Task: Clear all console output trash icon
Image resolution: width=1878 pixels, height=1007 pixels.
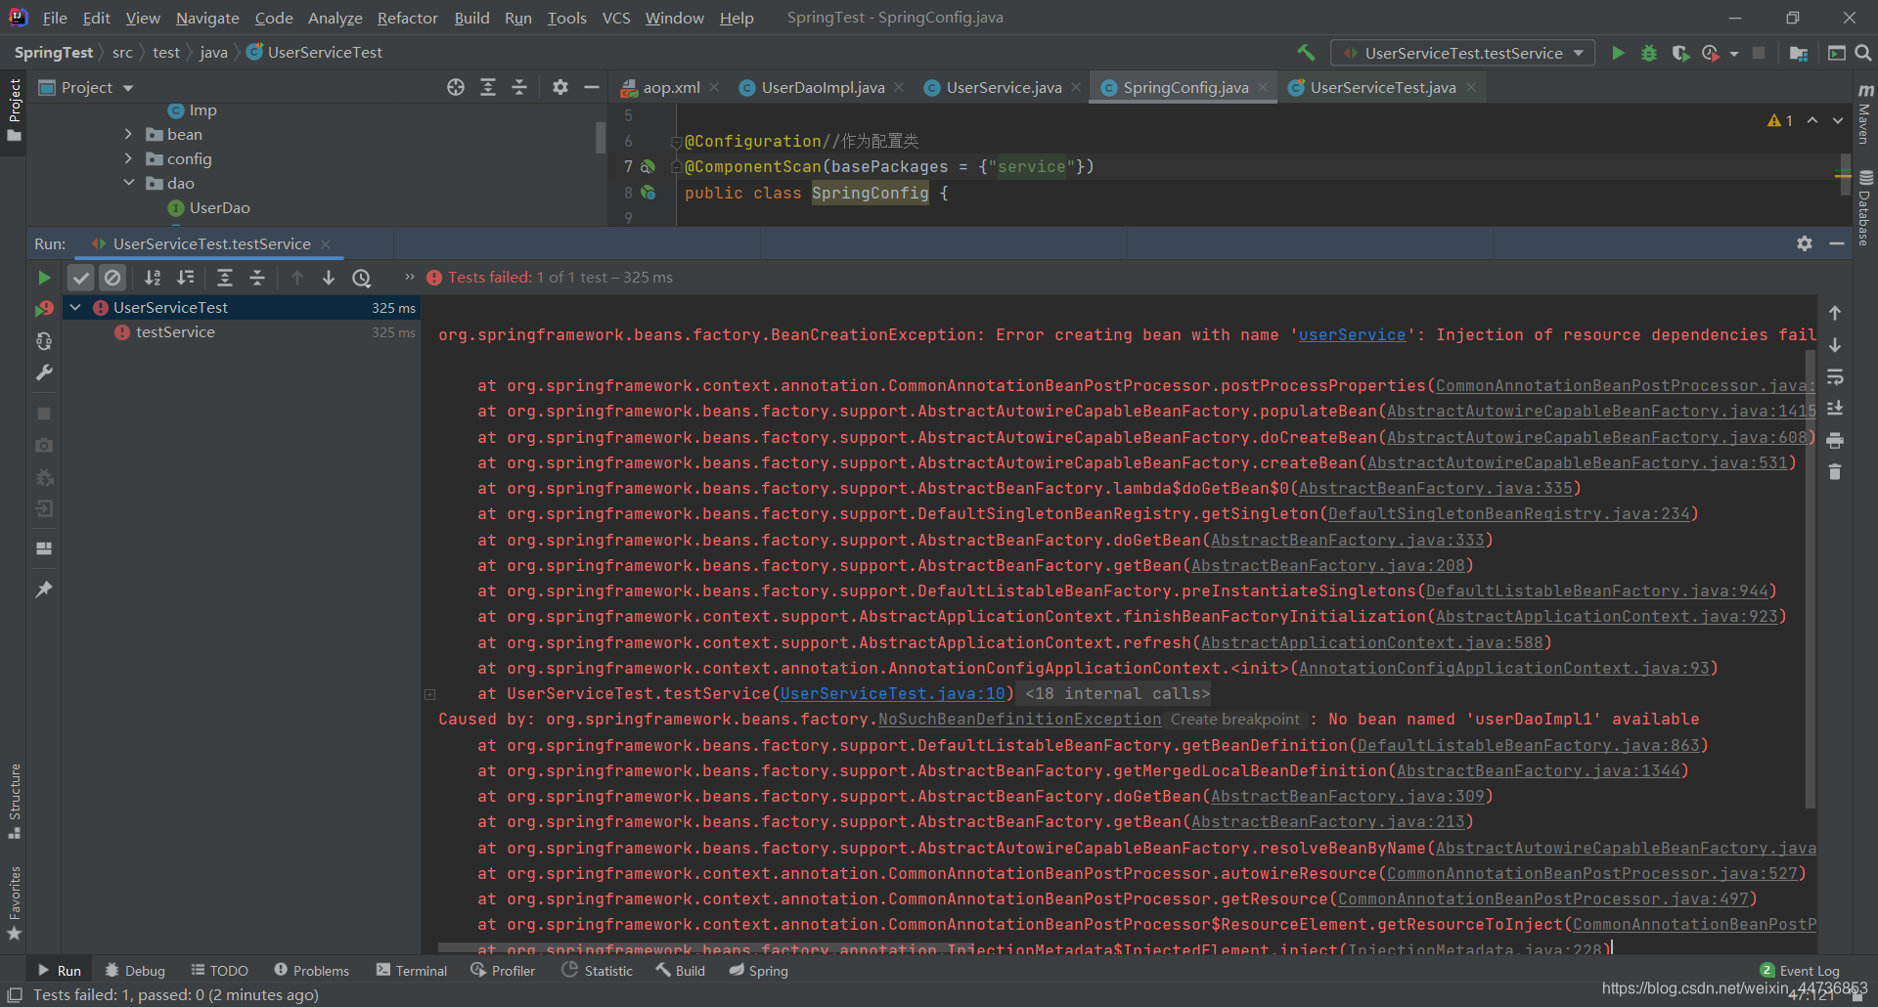Action: 1835,472
